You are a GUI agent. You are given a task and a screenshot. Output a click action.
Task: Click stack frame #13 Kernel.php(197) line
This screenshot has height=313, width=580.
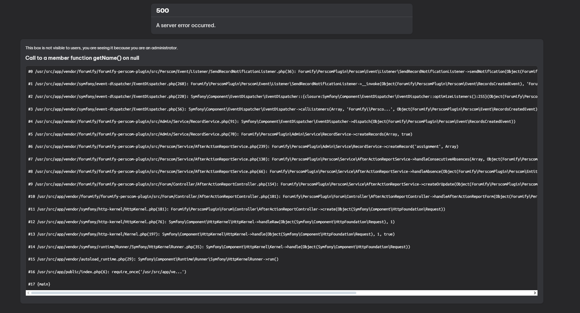(x=211, y=234)
